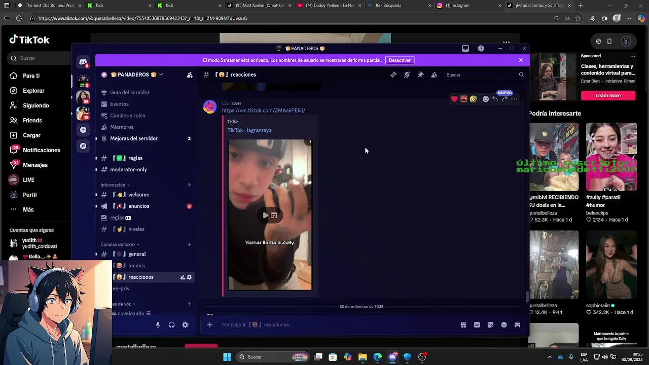649x365 pixels.
Task: Open Discord direct messages home icon
Action: pyautogui.click(x=83, y=62)
